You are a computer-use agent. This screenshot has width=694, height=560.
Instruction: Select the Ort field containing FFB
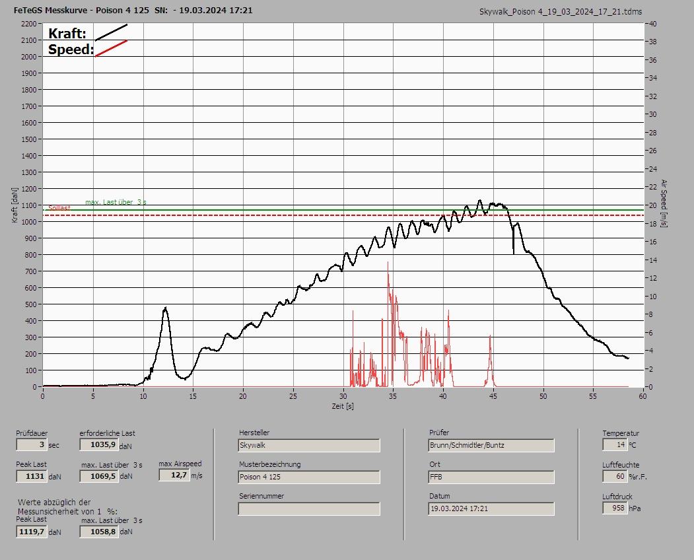click(x=491, y=477)
